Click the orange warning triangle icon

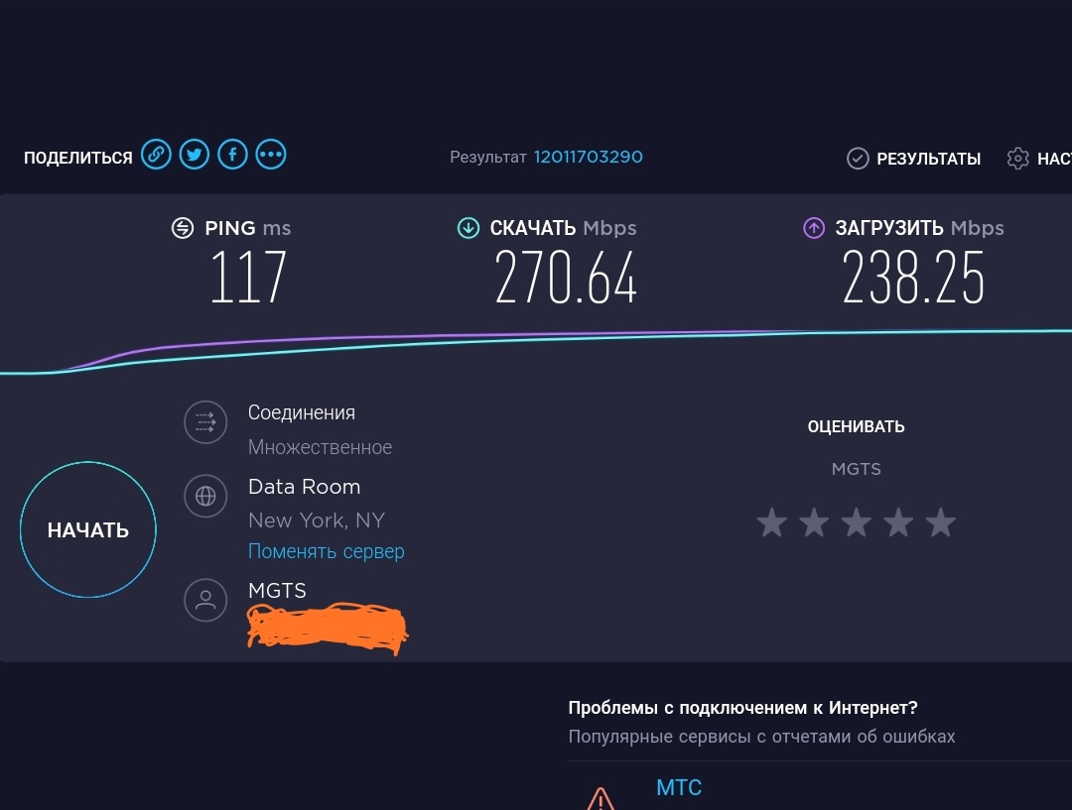coord(600,797)
